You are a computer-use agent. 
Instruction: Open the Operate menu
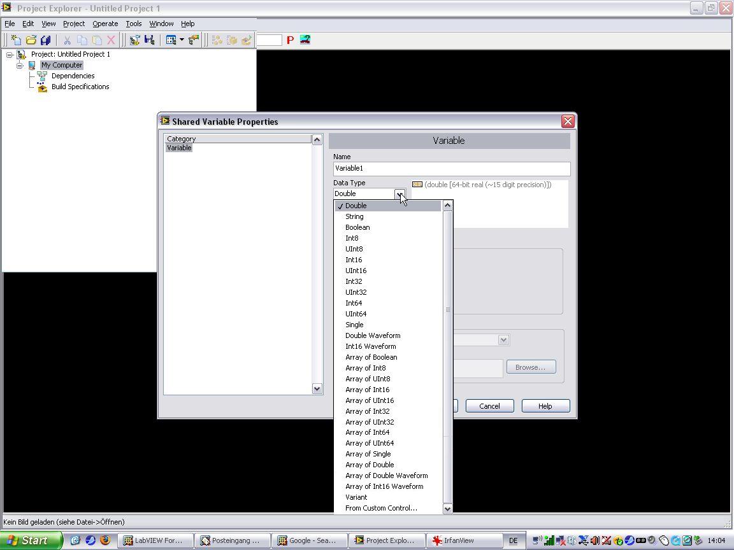point(105,24)
